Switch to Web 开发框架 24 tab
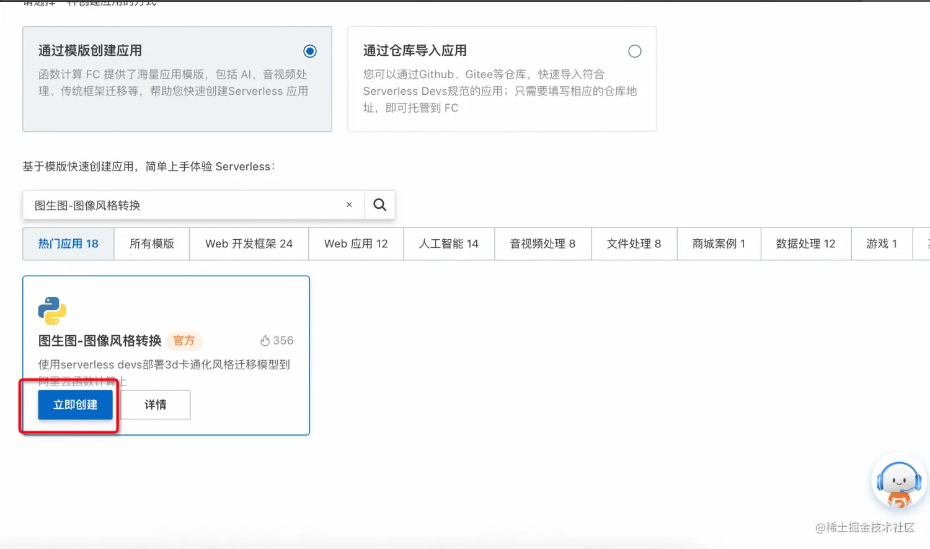The width and height of the screenshot is (930, 549). (x=249, y=244)
